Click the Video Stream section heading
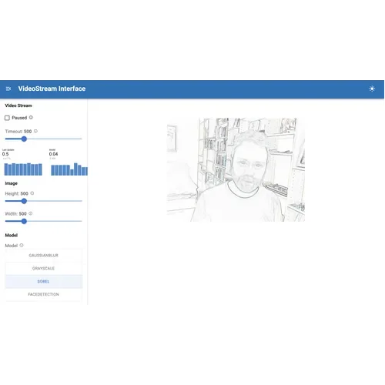Image resolution: width=385 pixels, height=385 pixels. 18,105
